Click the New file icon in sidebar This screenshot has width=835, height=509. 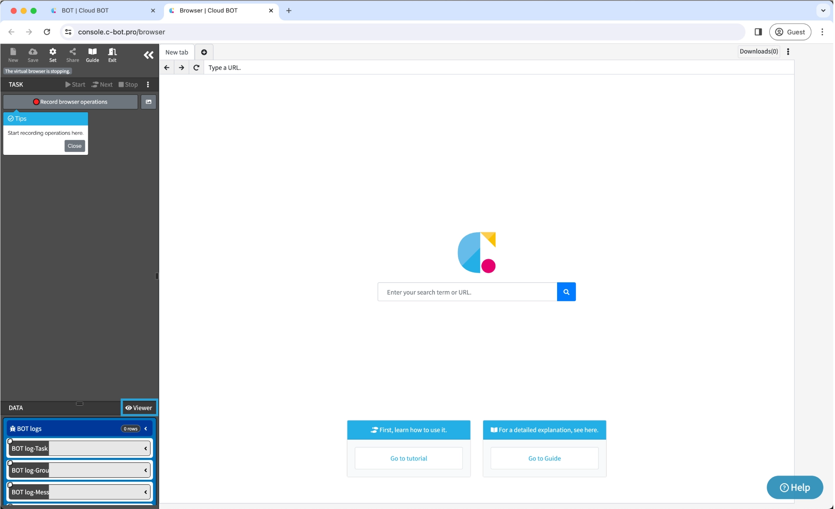(x=13, y=55)
